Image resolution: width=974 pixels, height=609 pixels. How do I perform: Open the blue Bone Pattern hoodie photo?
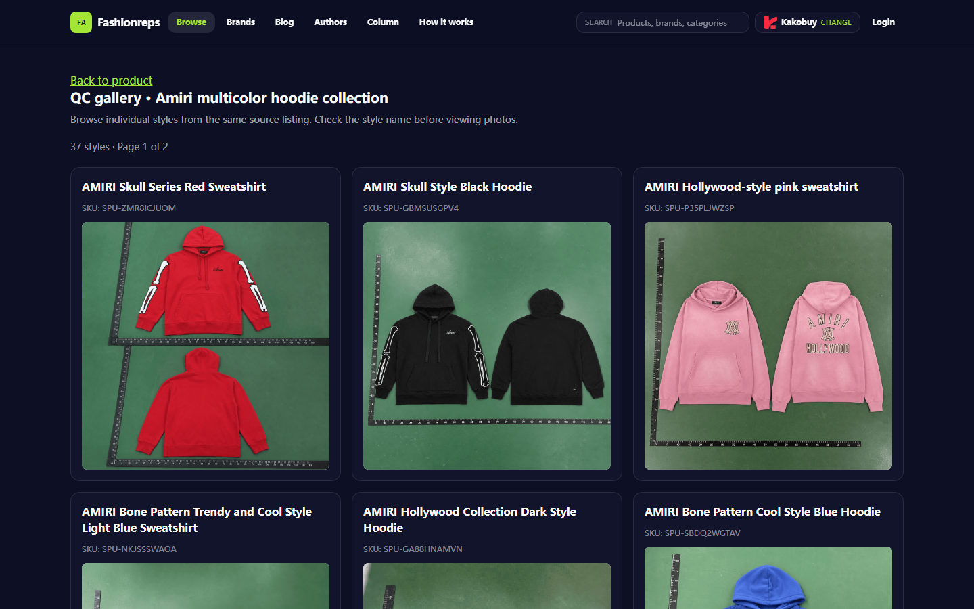768,578
